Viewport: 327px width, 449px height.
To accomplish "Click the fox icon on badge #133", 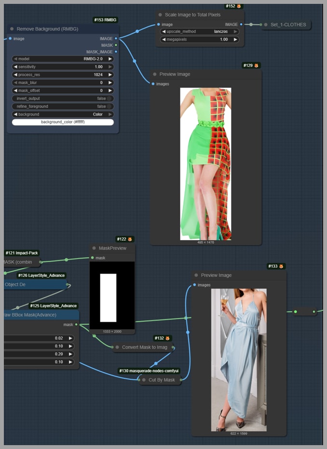I will click(282, 266).
